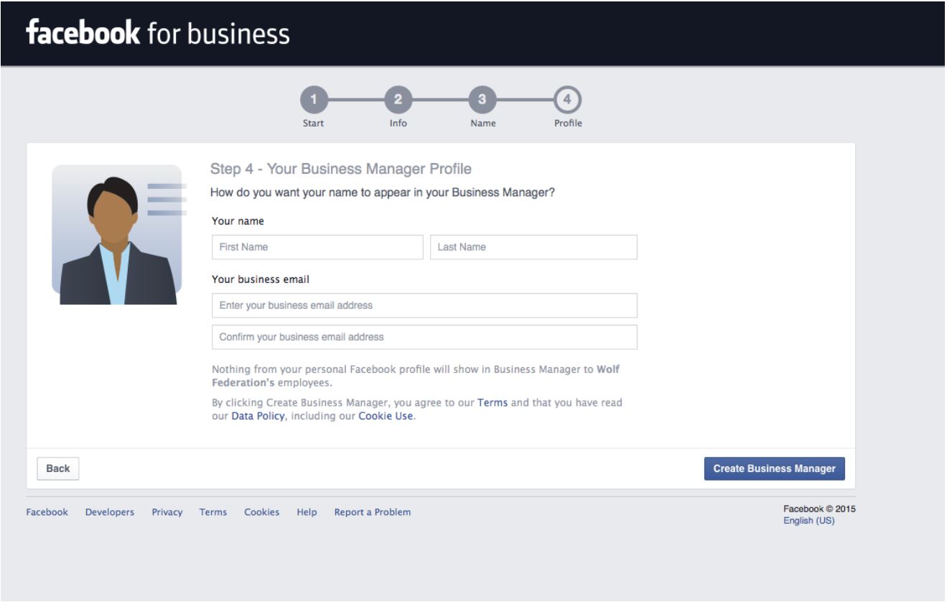Open the Help footer link

click(x=307, y=512)
